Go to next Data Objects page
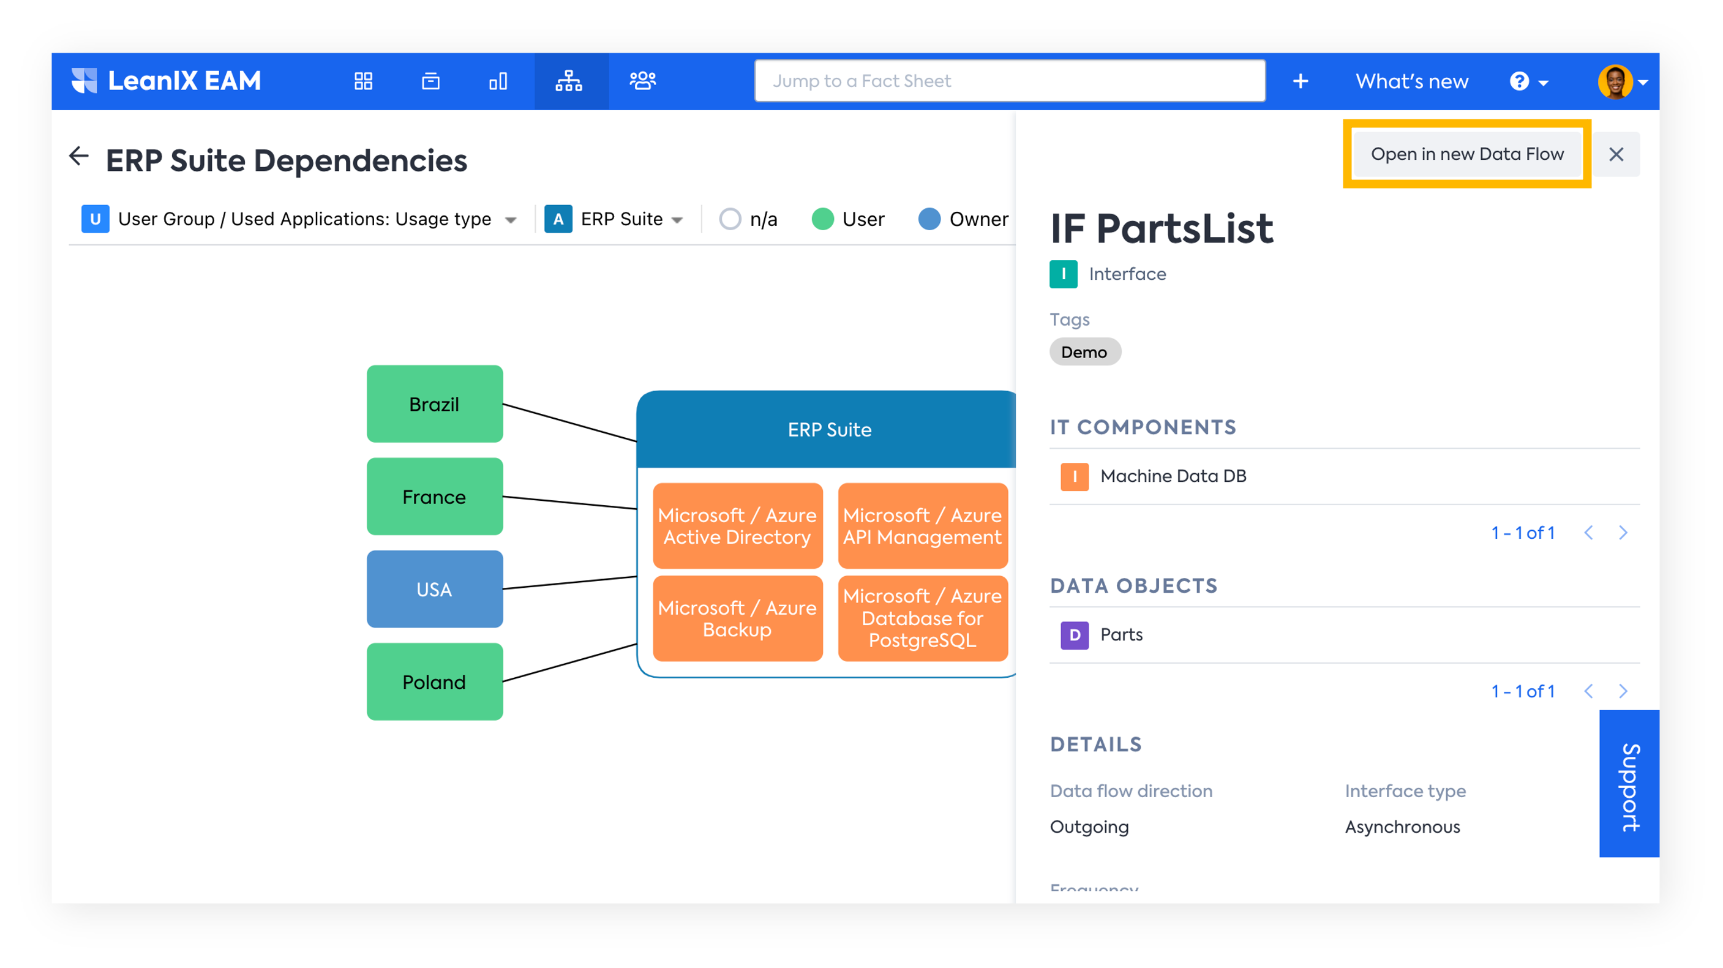 (x=1623, y=691)
